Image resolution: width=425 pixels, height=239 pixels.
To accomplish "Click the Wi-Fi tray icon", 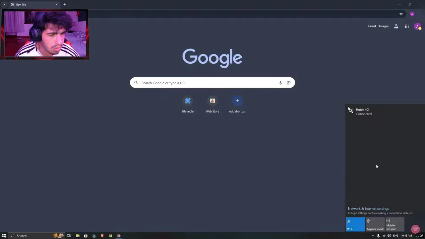I will click(x=384, y=236).
